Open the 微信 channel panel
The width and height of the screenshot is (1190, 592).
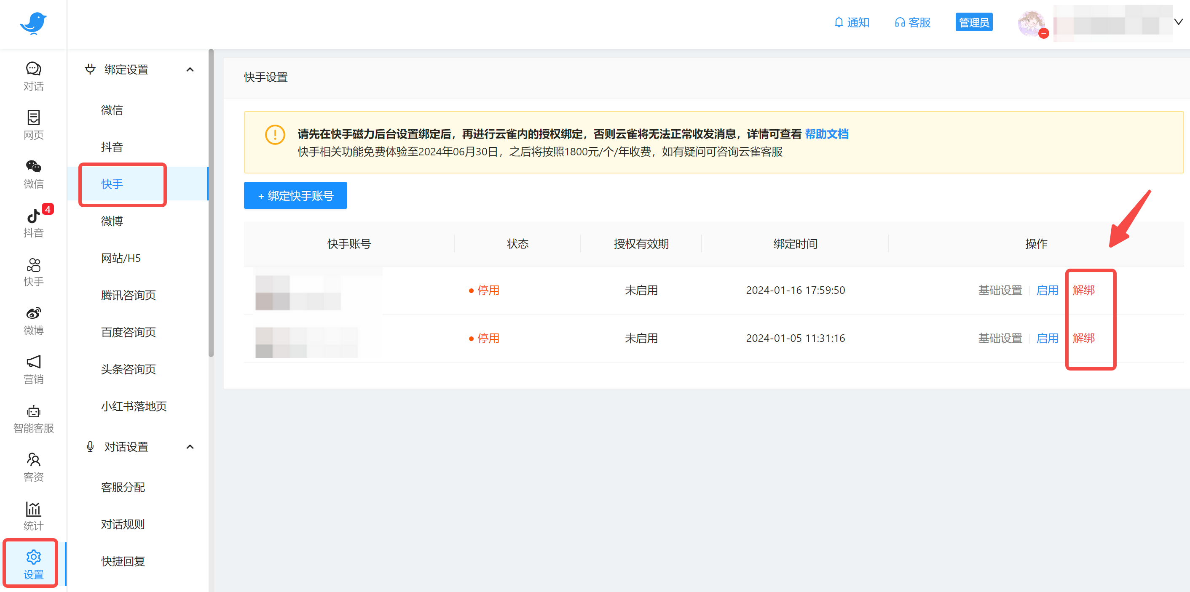33,174
